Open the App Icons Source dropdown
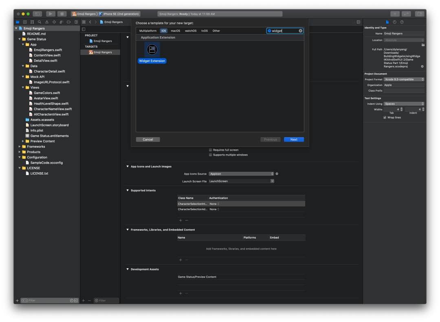This screenshot has height=322, width=440. coord(241,174)
